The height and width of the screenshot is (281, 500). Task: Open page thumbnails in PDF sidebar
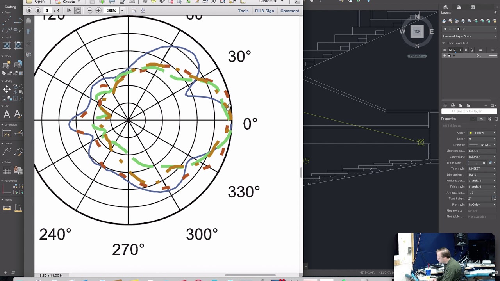tap(29, 21)
